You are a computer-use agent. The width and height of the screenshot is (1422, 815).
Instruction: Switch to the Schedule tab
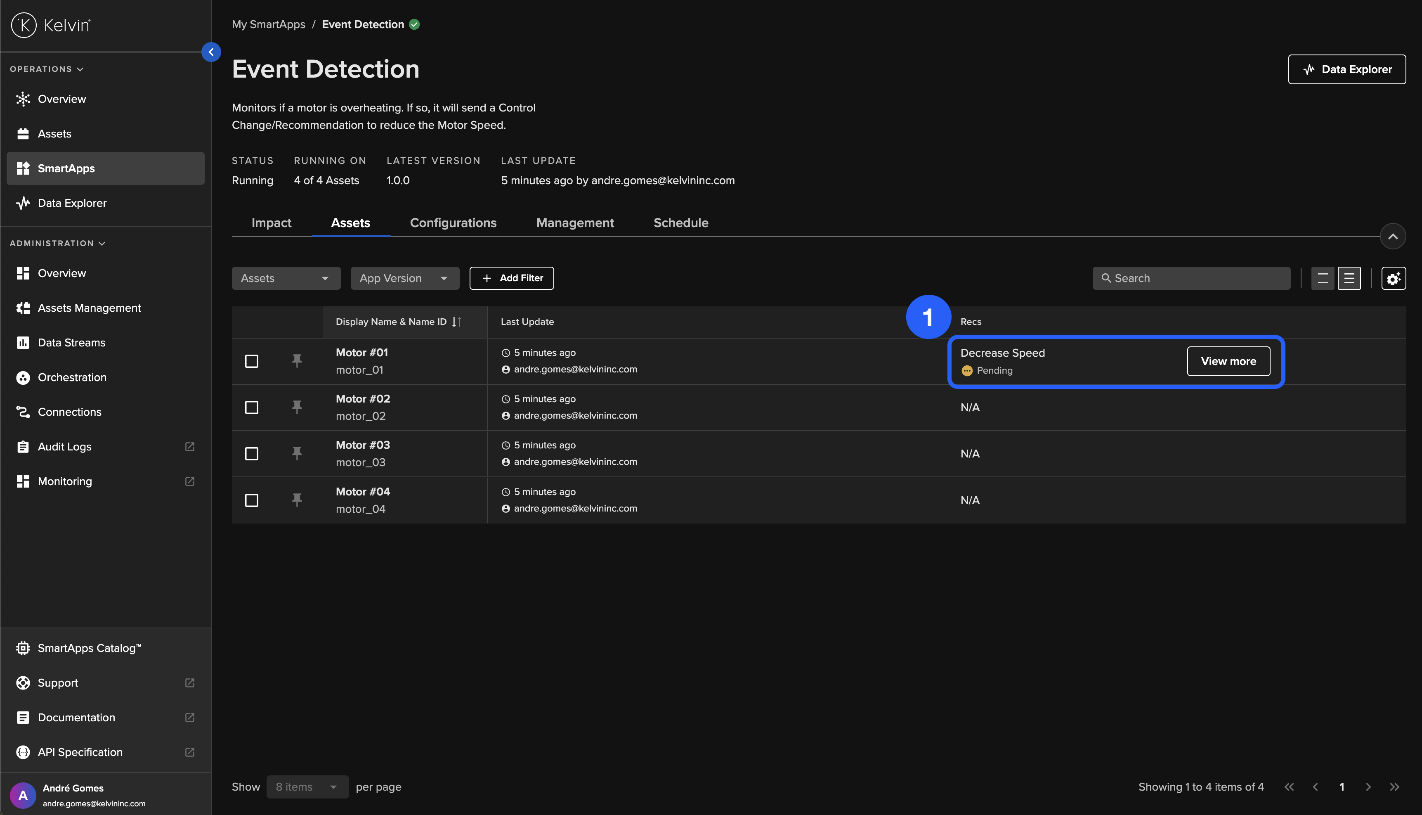point(680,223)
